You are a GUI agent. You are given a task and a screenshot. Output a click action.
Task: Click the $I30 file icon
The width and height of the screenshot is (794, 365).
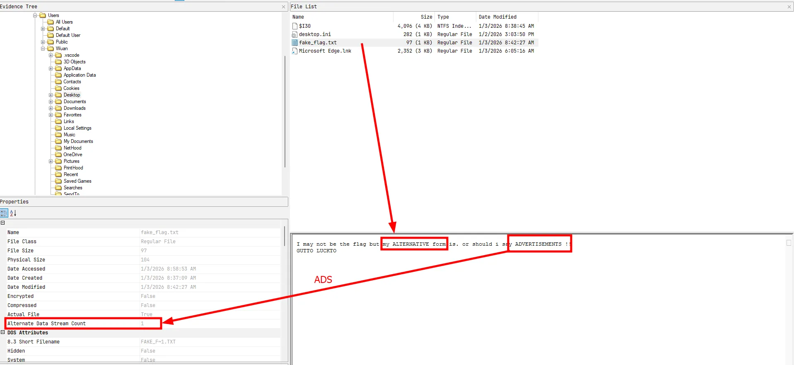pos(295,26)
